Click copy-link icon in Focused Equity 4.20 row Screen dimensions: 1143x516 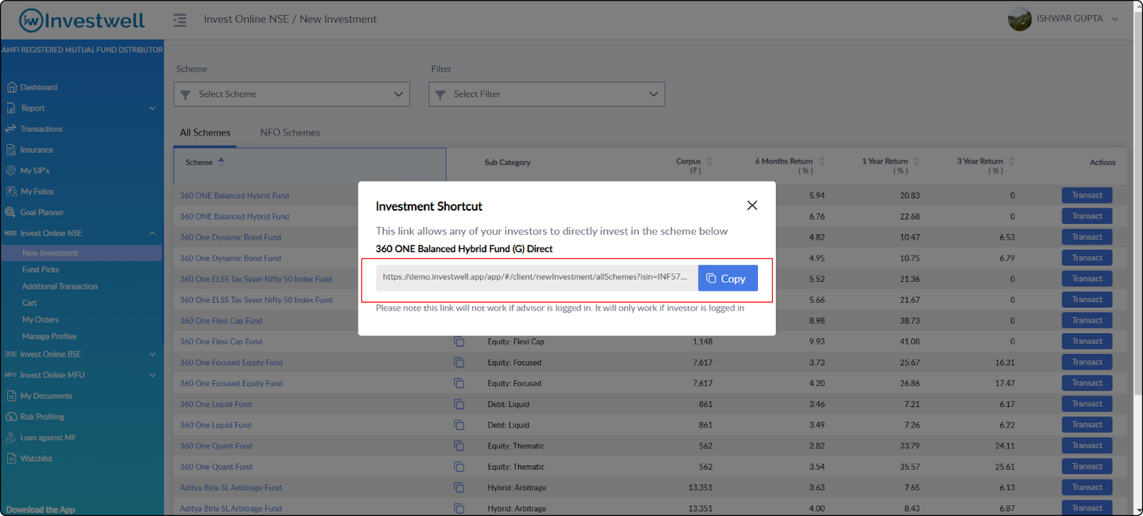tap(459, 383)
